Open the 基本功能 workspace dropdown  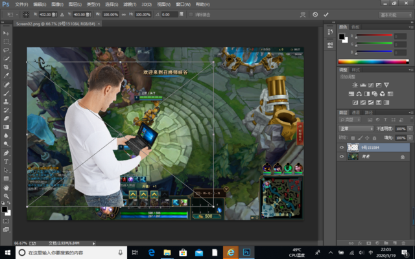point(396,15)
